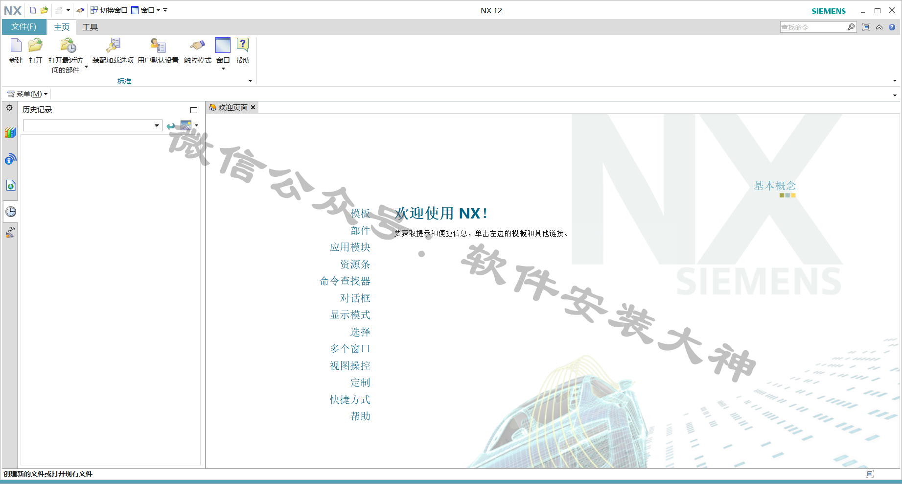Click the 对话框 link
Viewport: 902px width, 484px height.
point(355,298)
